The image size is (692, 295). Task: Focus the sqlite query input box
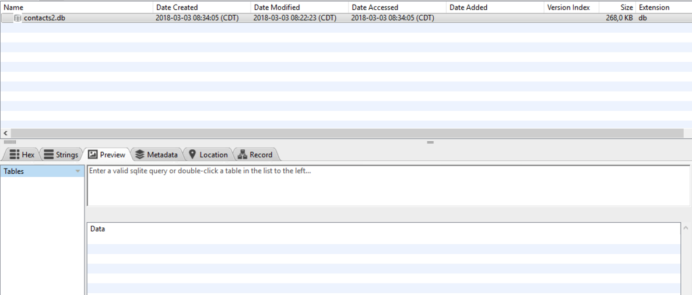388,185
